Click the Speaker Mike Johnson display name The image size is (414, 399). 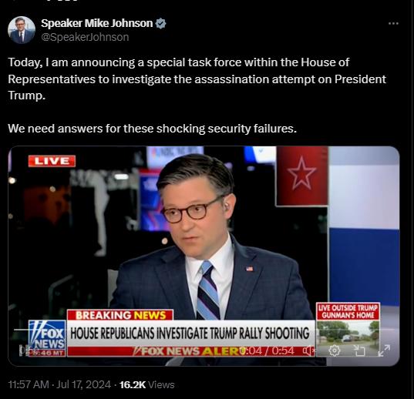97,23
